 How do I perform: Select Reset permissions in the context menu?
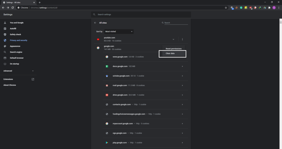click(x=173, y=49)
